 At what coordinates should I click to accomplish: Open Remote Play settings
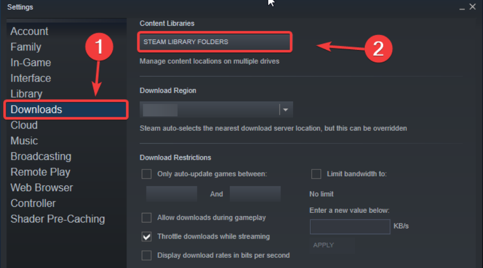click(x=40, y=172)
